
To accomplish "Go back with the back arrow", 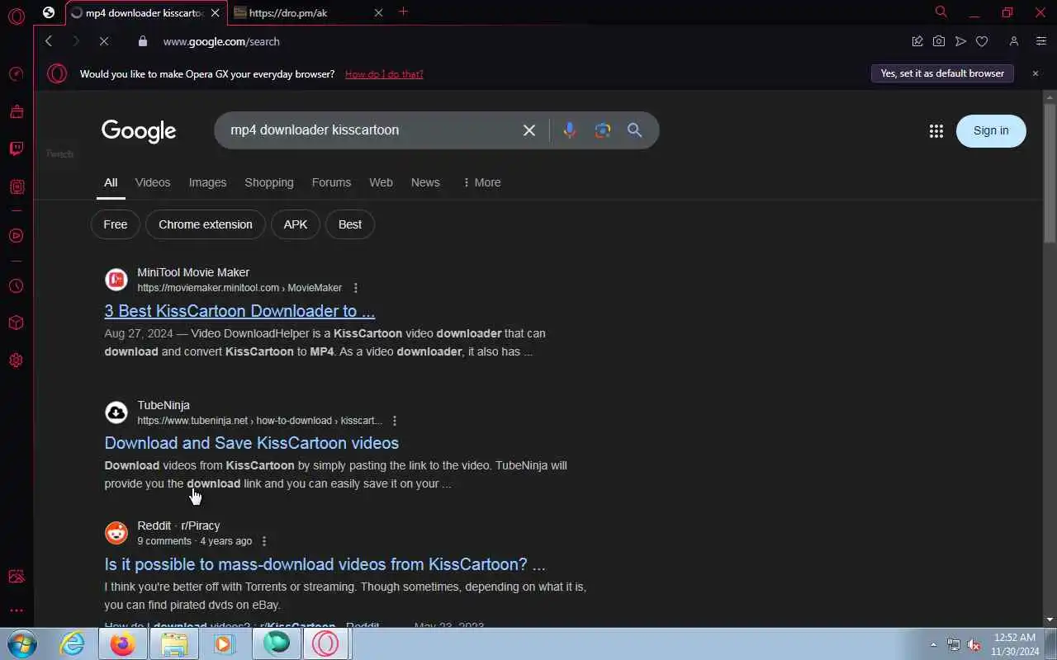I will pyautogui.click(x=49, y=41).
